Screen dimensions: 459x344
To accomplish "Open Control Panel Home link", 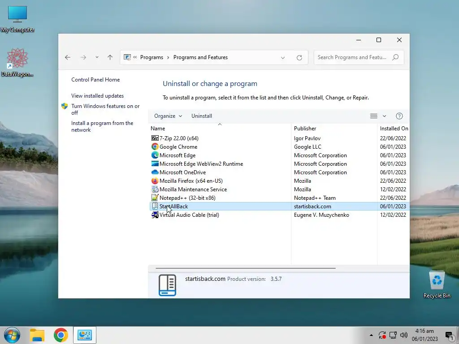I will point(95,80).
